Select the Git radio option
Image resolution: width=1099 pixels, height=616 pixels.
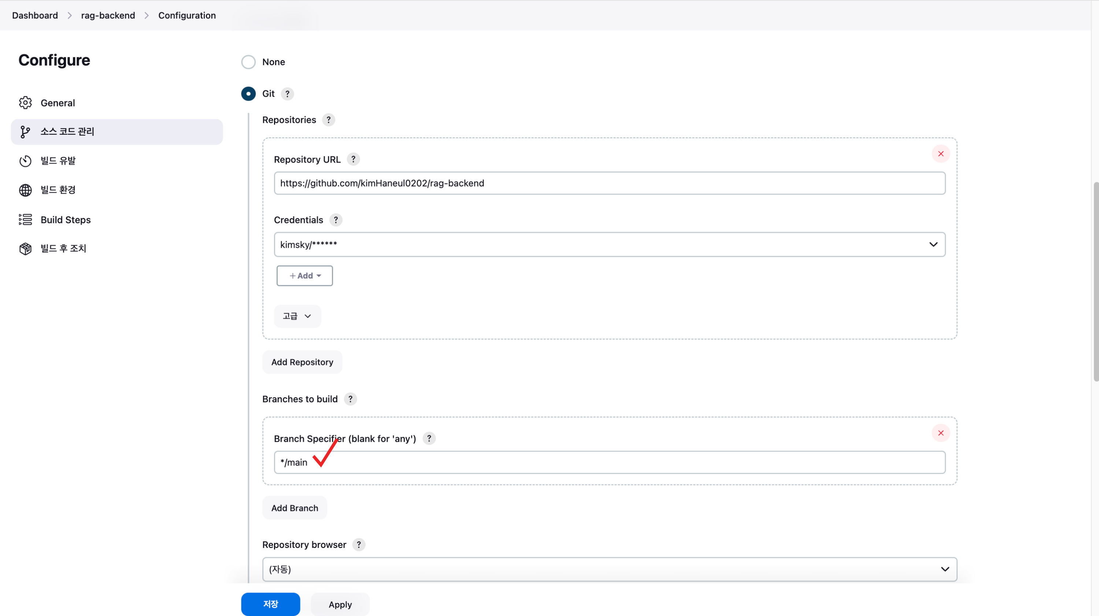click(x=248, y=94)
